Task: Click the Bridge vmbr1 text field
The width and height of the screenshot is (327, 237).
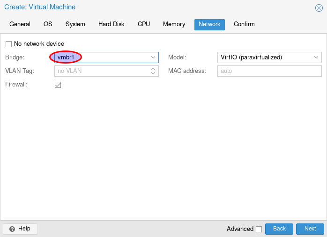Action: click(101, 57)
